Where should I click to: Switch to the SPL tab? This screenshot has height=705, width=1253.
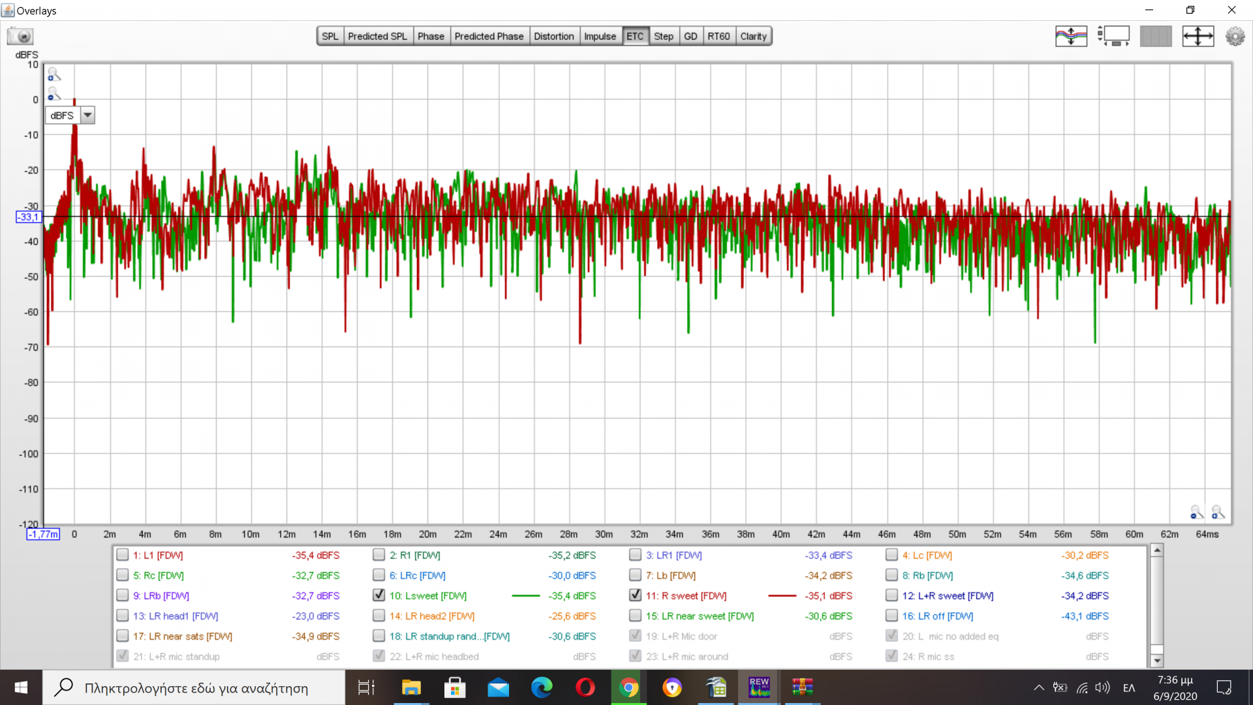click(x=330, y=36)
